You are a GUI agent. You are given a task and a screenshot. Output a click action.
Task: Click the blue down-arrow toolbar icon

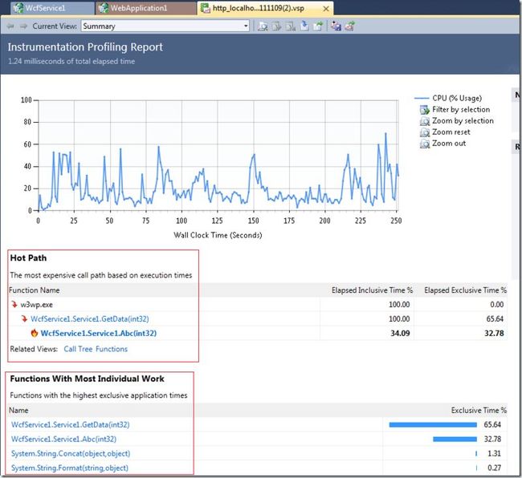(304, 26)
